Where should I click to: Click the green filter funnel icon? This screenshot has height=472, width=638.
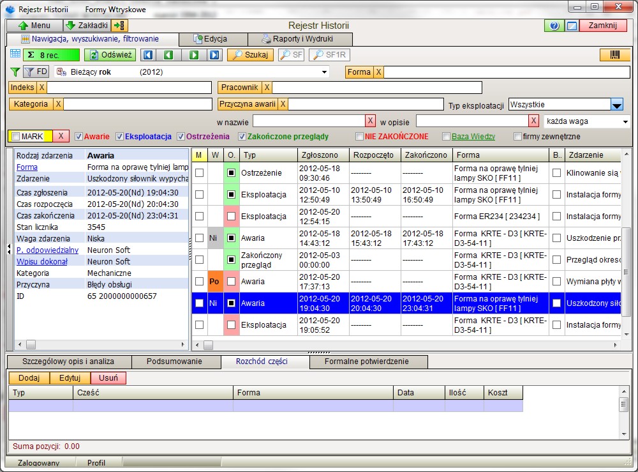tap(15, 72)
